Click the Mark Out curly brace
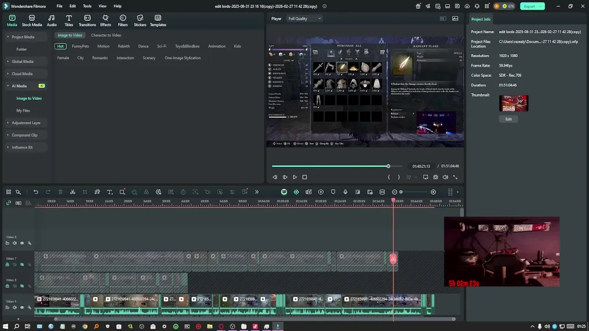Screen dimensions: 589x331 398,177
